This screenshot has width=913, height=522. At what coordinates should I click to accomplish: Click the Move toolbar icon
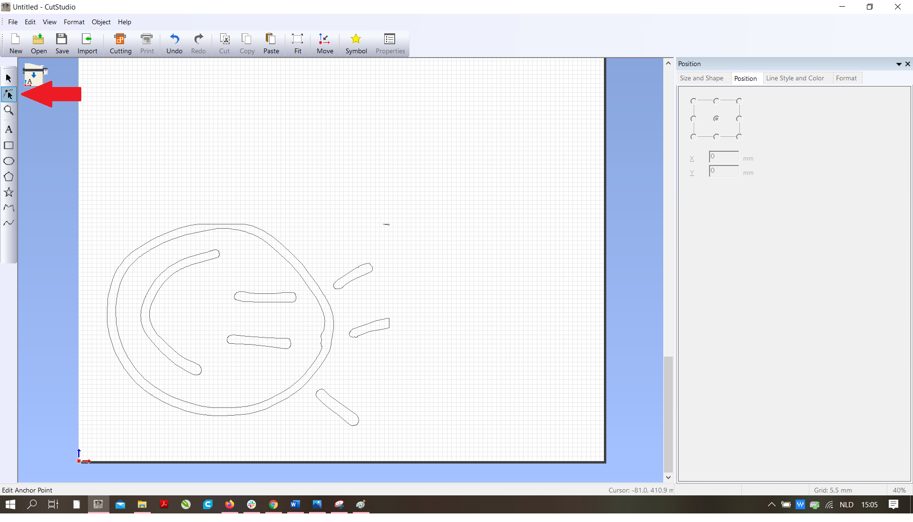pos(325,44)
